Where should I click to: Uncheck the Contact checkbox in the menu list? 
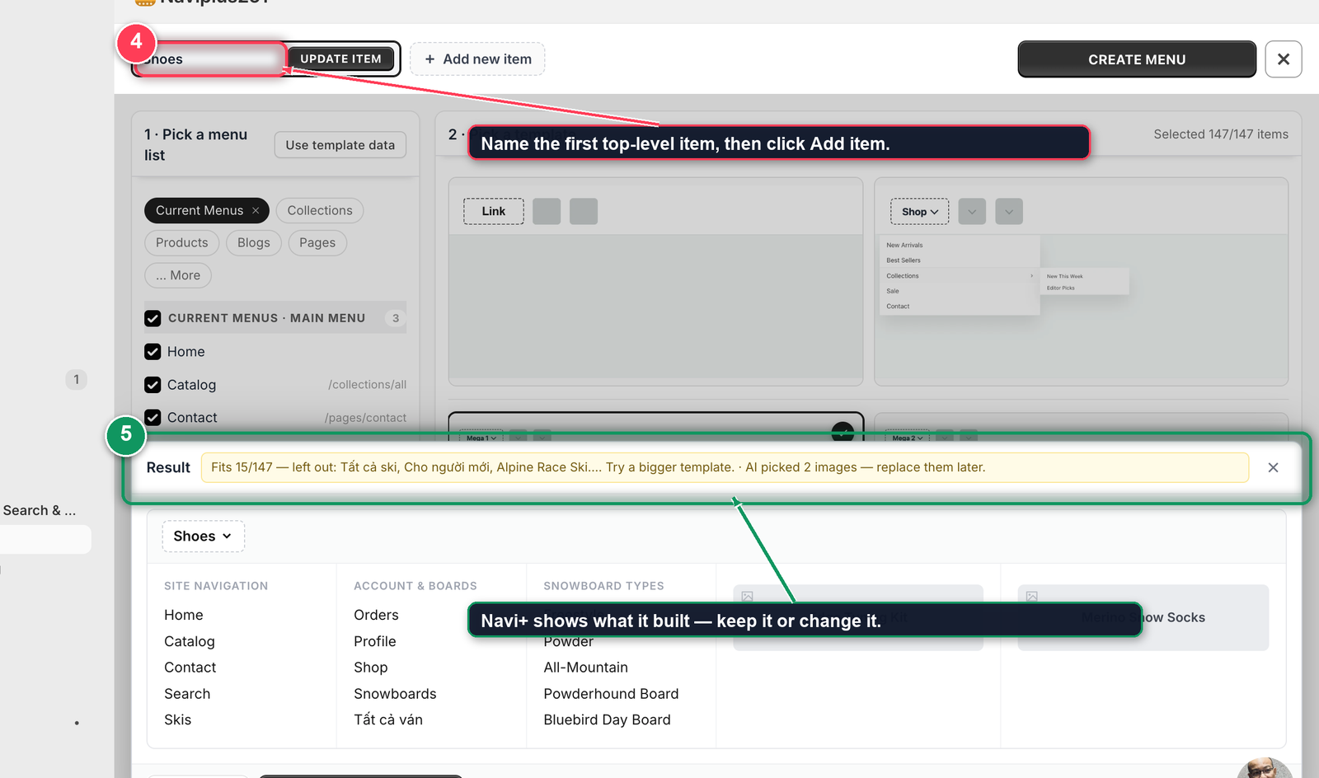[153, 418]
